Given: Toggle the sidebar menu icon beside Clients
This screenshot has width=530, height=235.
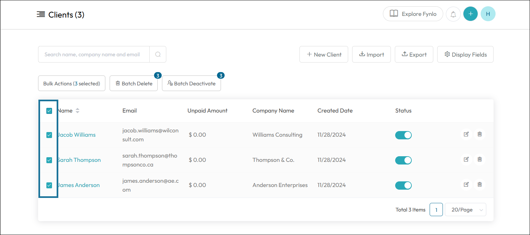Looking at the screenshot, I should tap(41, 14).
